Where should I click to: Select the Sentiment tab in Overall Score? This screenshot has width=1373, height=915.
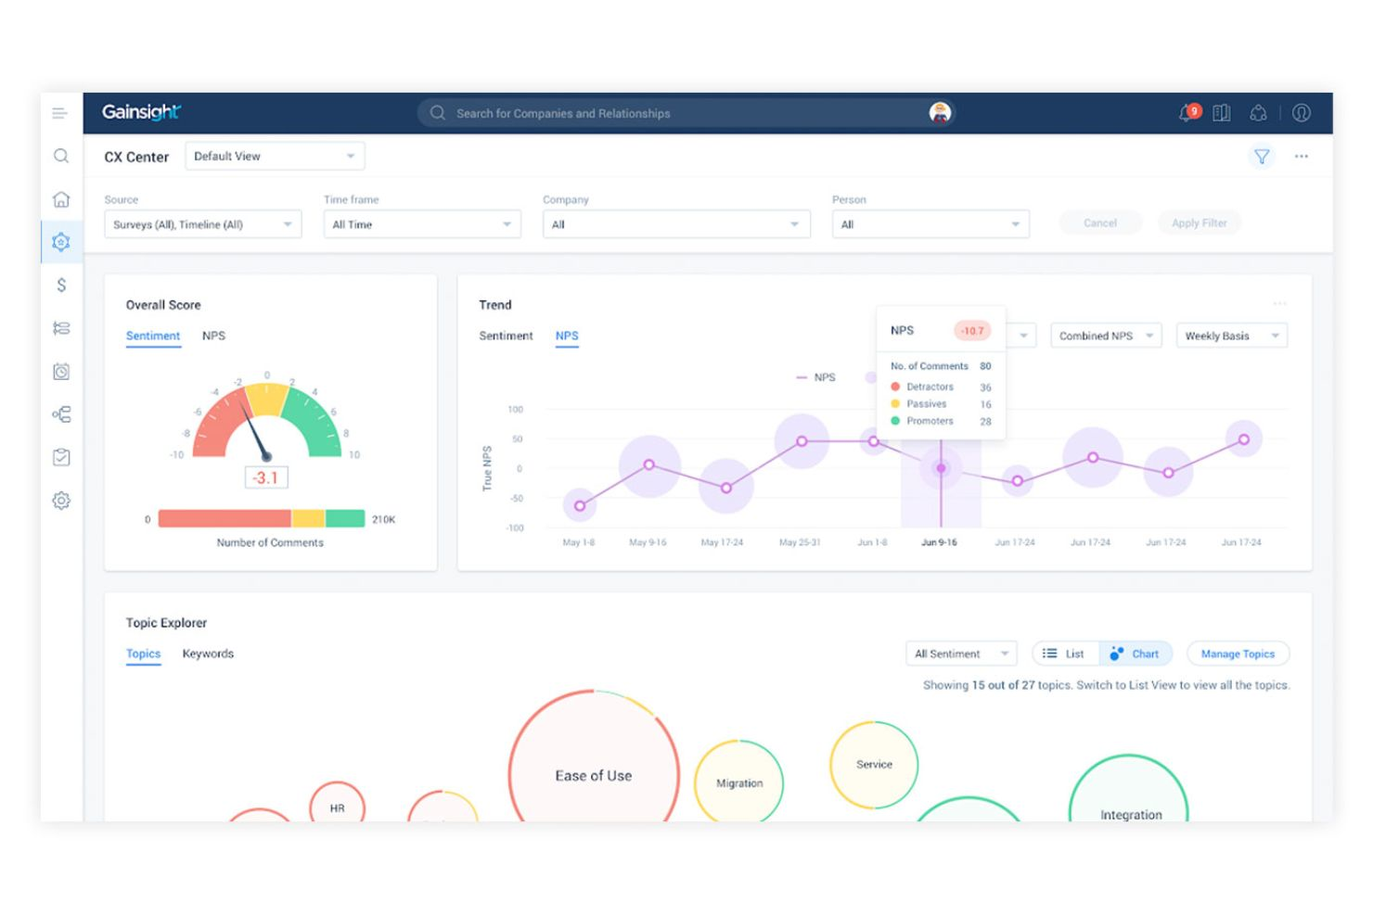[152, 336]
